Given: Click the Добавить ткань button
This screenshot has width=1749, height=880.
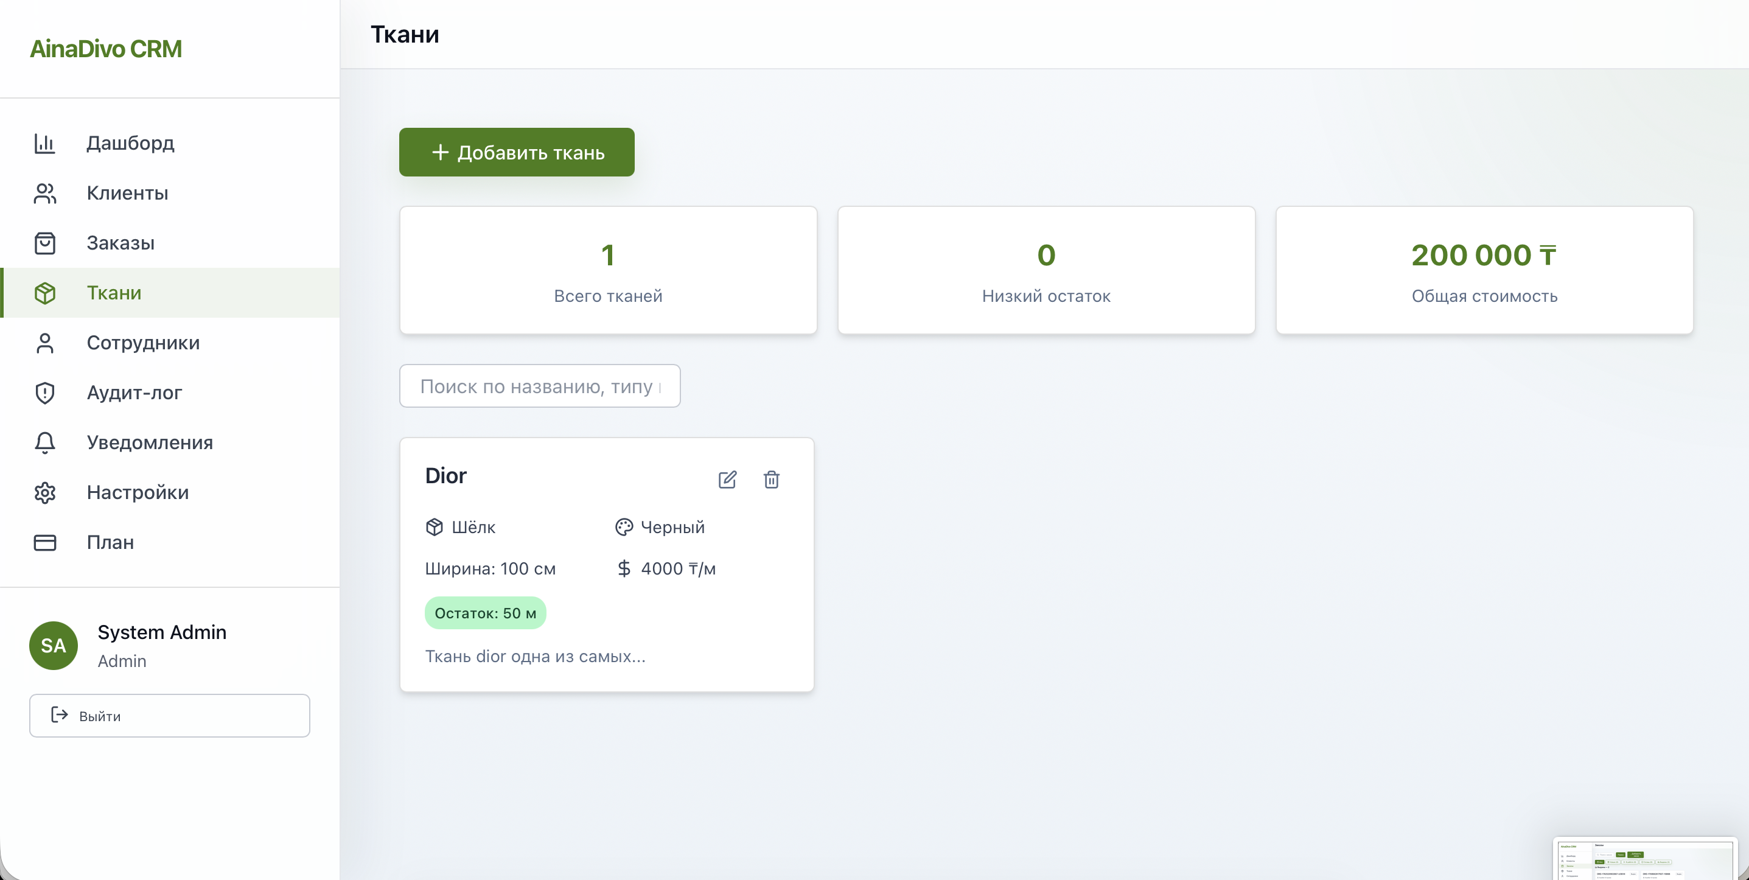Looking at the screenshot, I should (517, 152).
